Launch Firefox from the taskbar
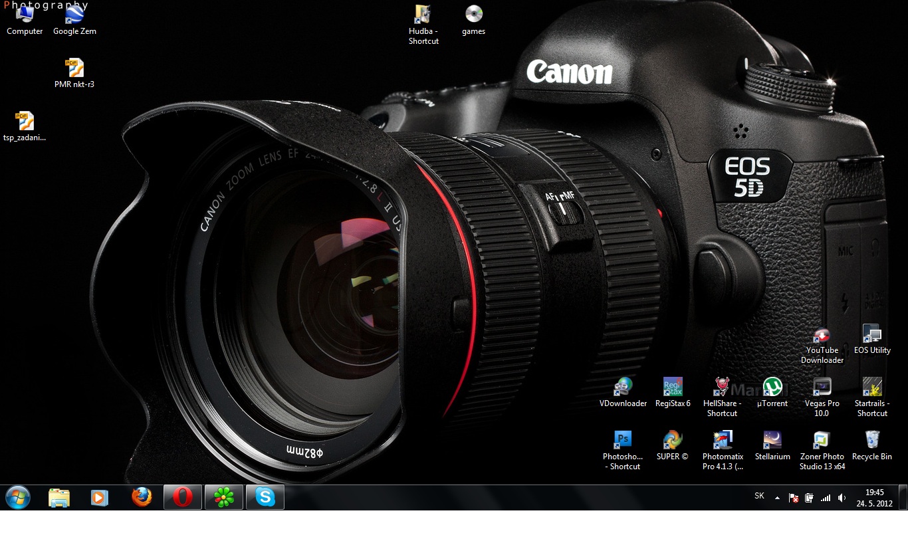 tap(141, 497)
